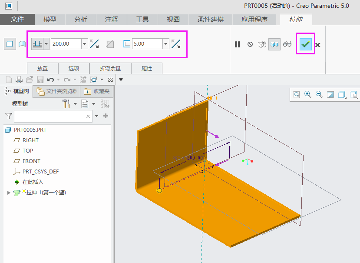Viewport: 360px width, 263px height.
Task: Click the model tree filter search field
Action: pyautogui.click(x=50, y=116)
